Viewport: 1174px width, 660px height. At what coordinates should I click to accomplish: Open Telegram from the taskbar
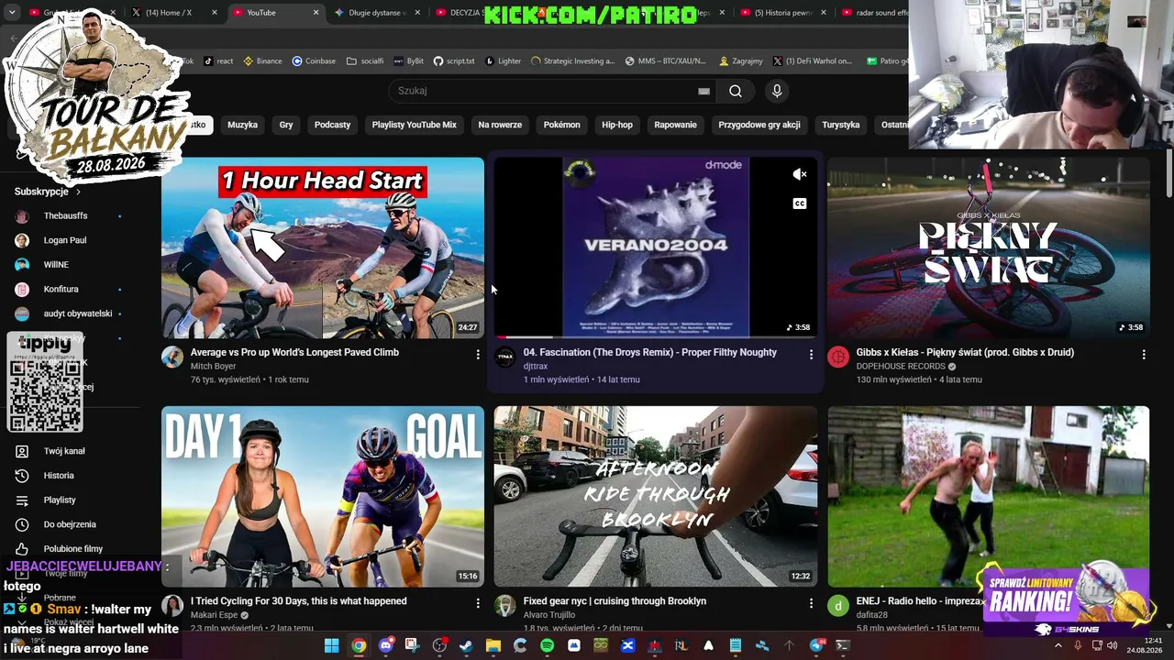816,645
